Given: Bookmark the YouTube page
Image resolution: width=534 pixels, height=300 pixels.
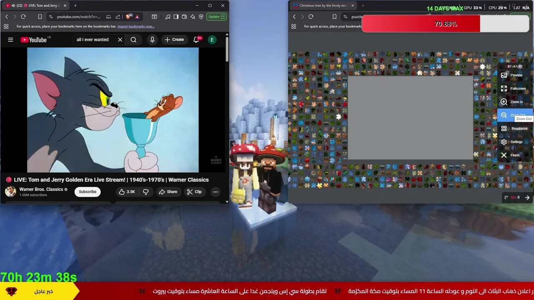Looking at the screenshot, I should [40, 17].
